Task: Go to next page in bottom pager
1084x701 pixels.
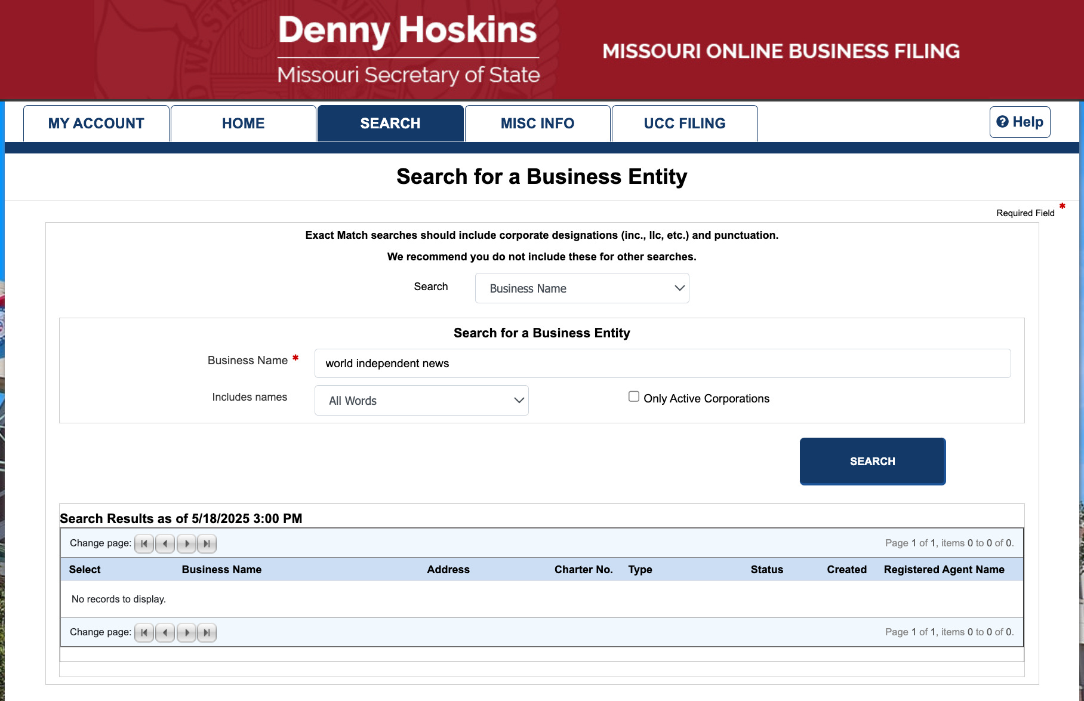Action: point(186,632)
